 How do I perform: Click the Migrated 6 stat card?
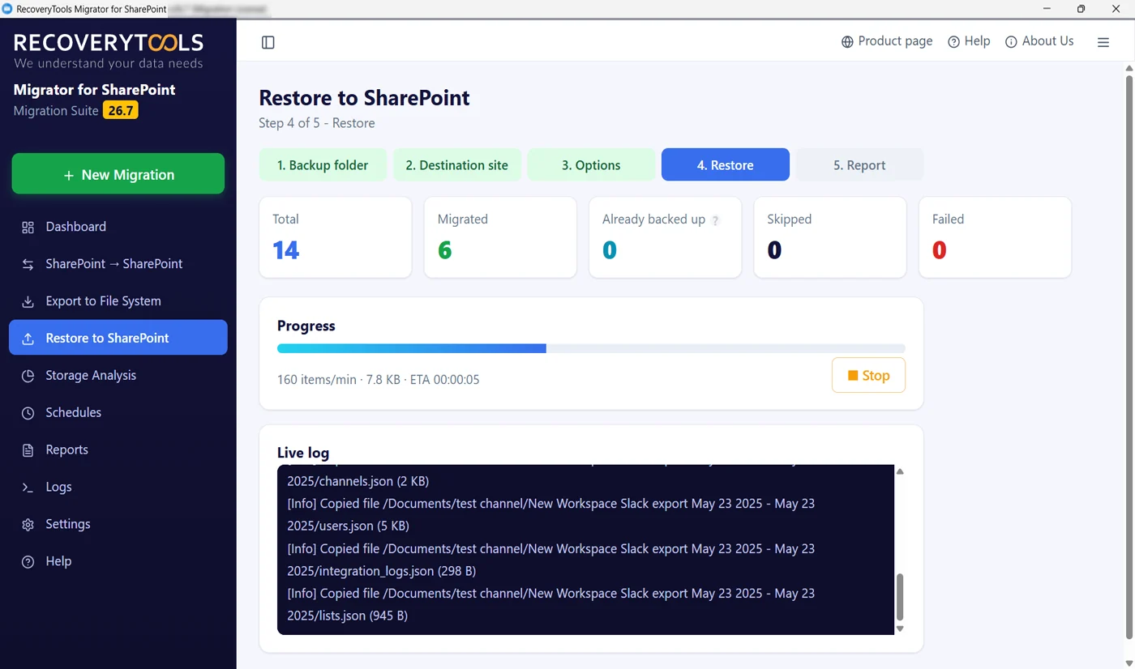click(x=500, y=237)
